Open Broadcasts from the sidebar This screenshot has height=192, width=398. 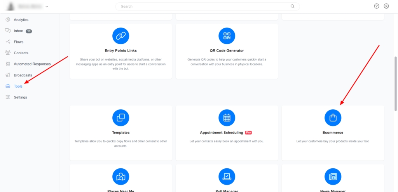(23, 75)
